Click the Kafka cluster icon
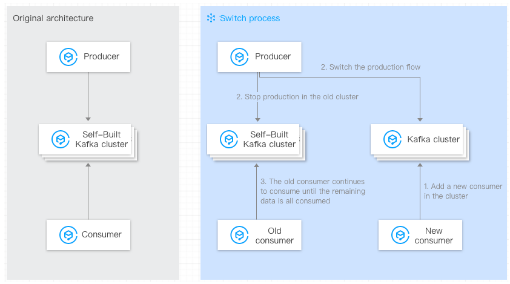Screen dimensions: 510x284 [392, 140]
